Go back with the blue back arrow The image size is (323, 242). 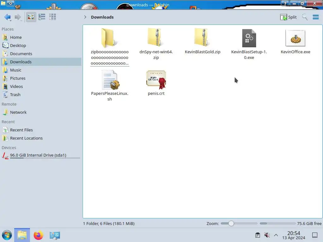[x=8, y=17]
